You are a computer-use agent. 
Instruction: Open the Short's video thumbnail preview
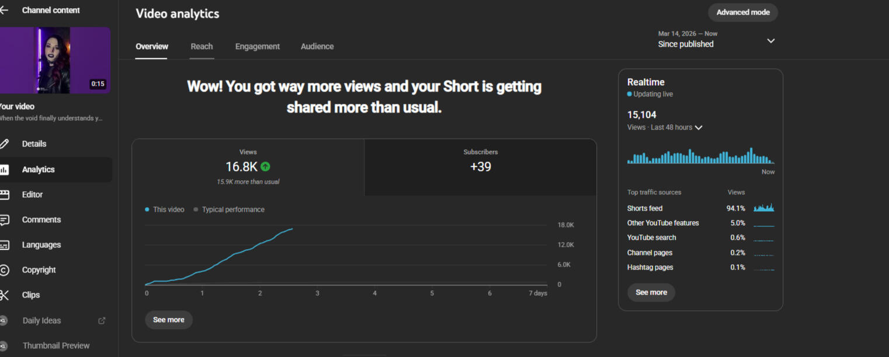pyautogui.click(x=55, y=60)
